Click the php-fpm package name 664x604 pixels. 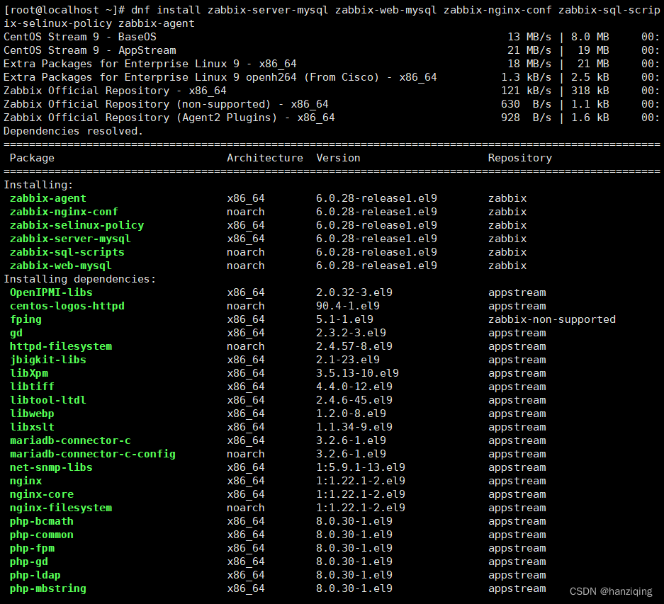[32, 548]
